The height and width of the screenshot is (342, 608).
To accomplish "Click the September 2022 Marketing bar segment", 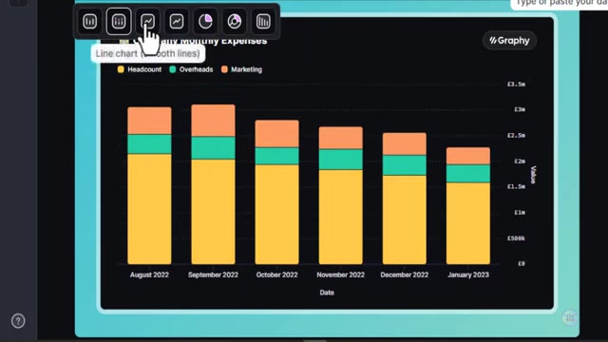I will pos(213,121).
